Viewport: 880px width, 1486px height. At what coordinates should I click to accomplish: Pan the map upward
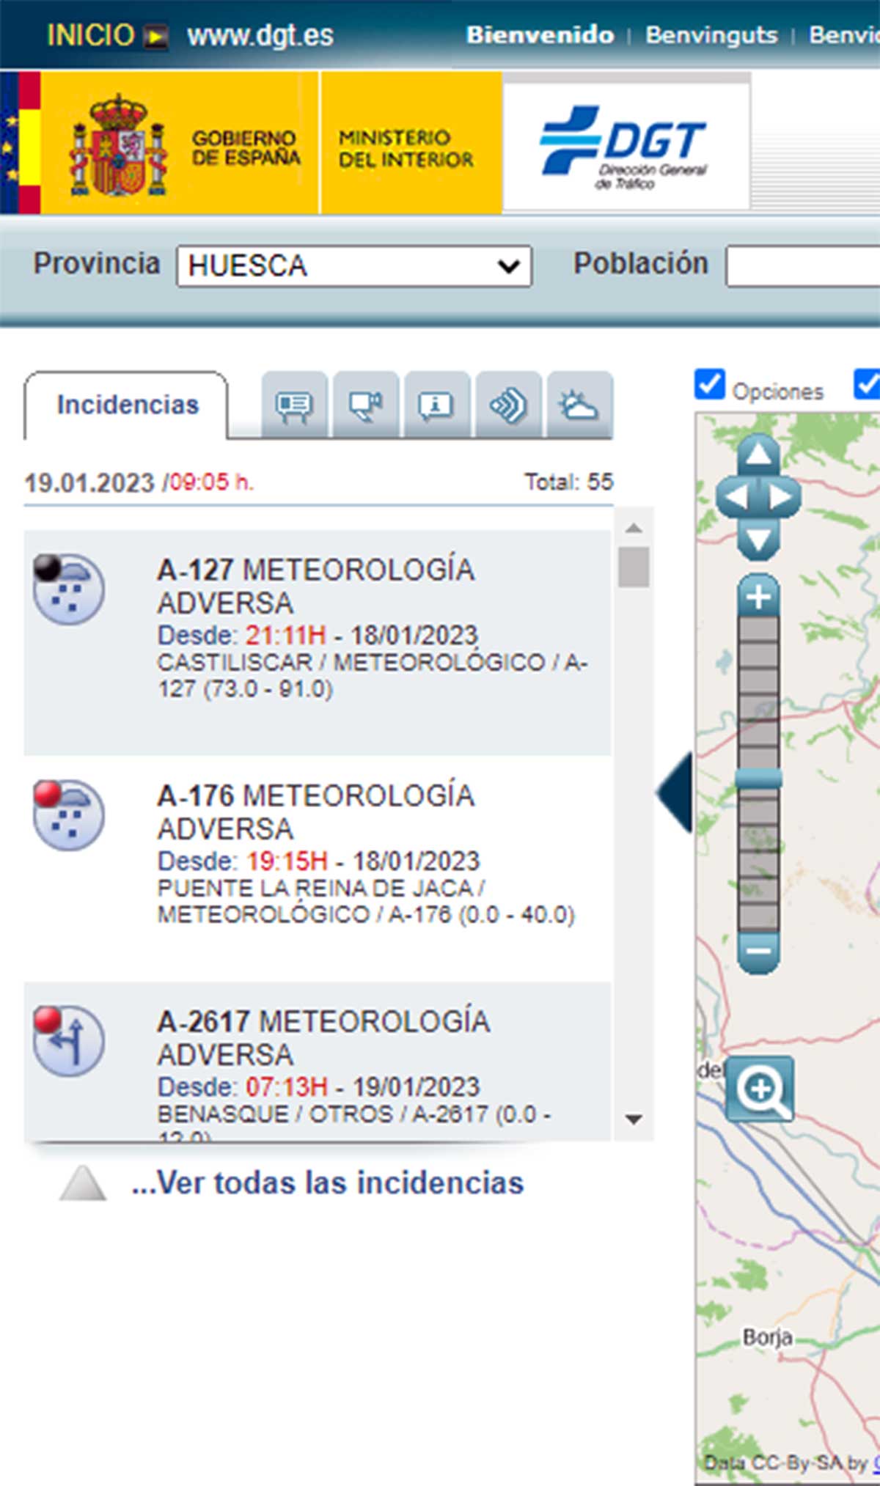(x=758, y=455)
